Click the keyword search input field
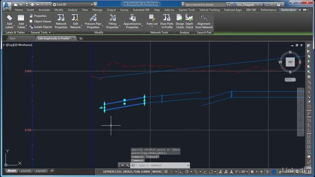 point(205,4)
